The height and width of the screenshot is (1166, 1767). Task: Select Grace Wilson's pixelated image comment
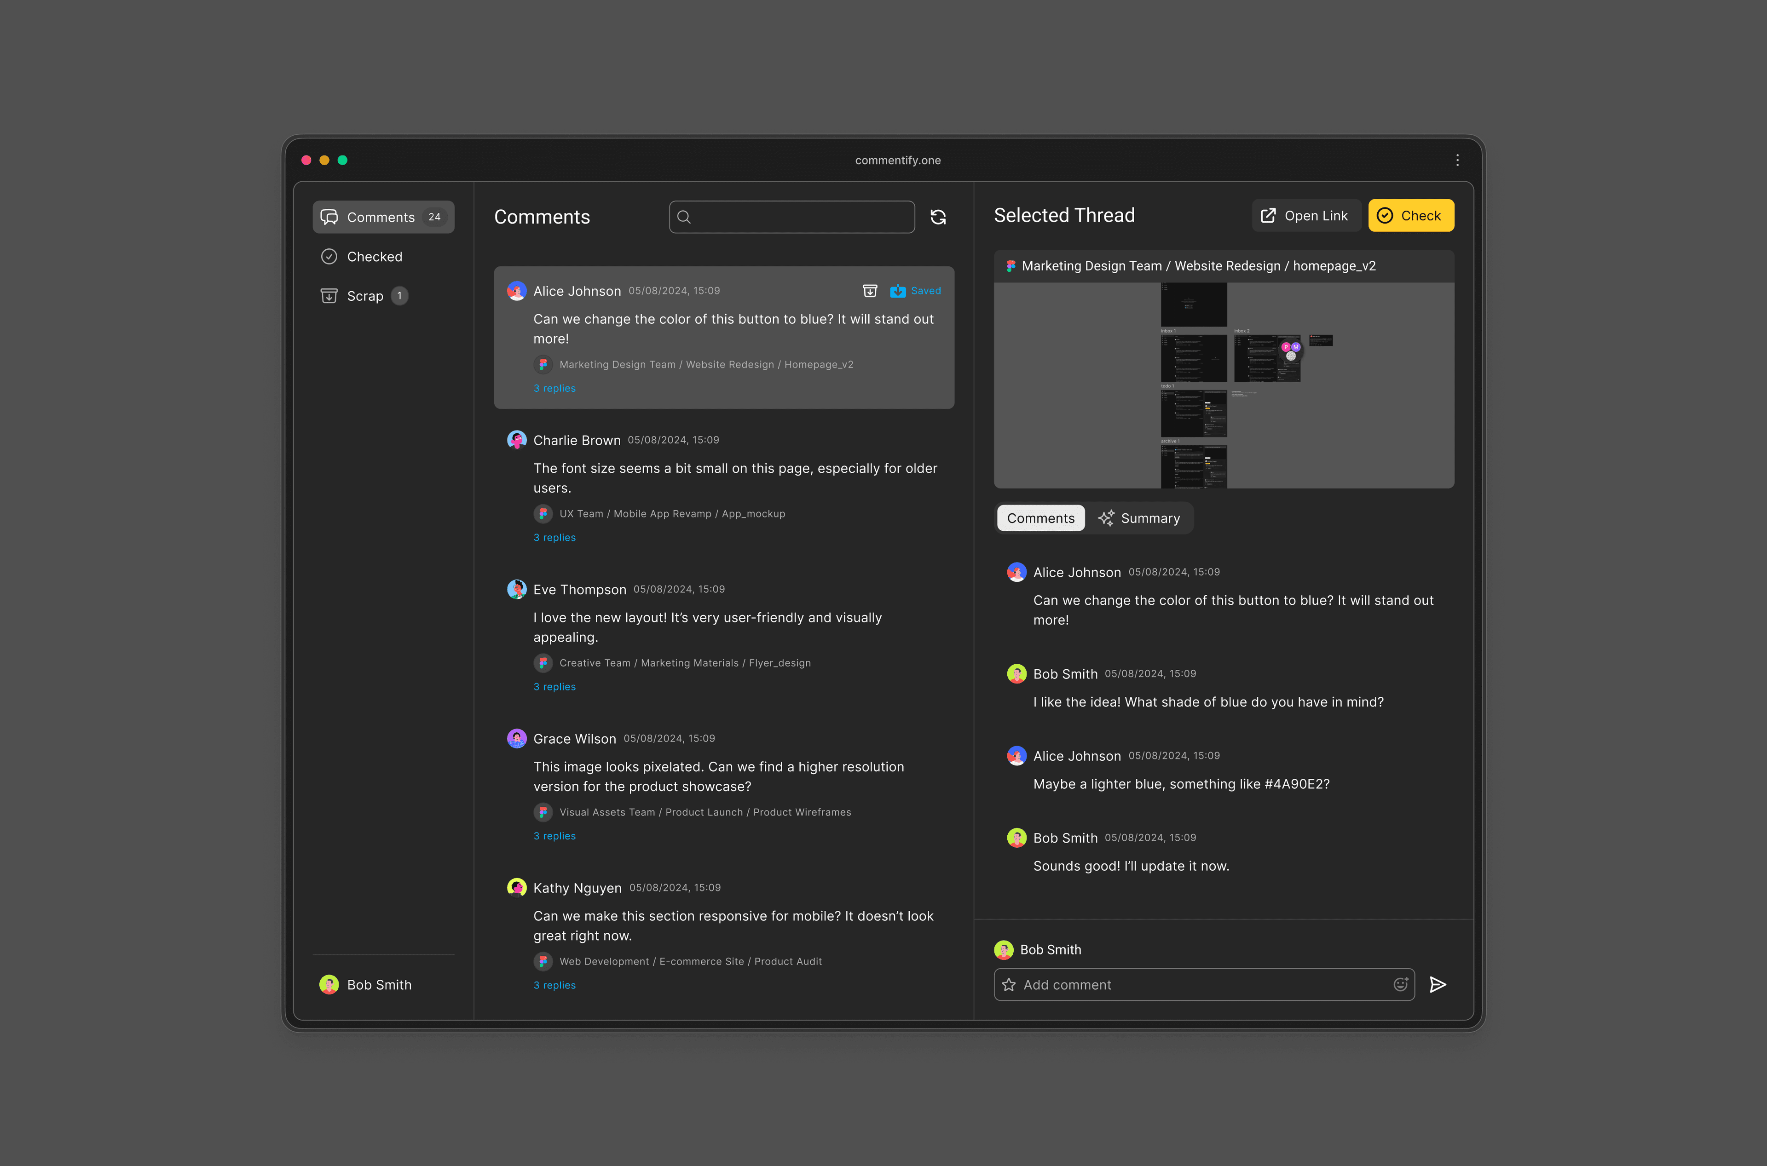point(719,776)
